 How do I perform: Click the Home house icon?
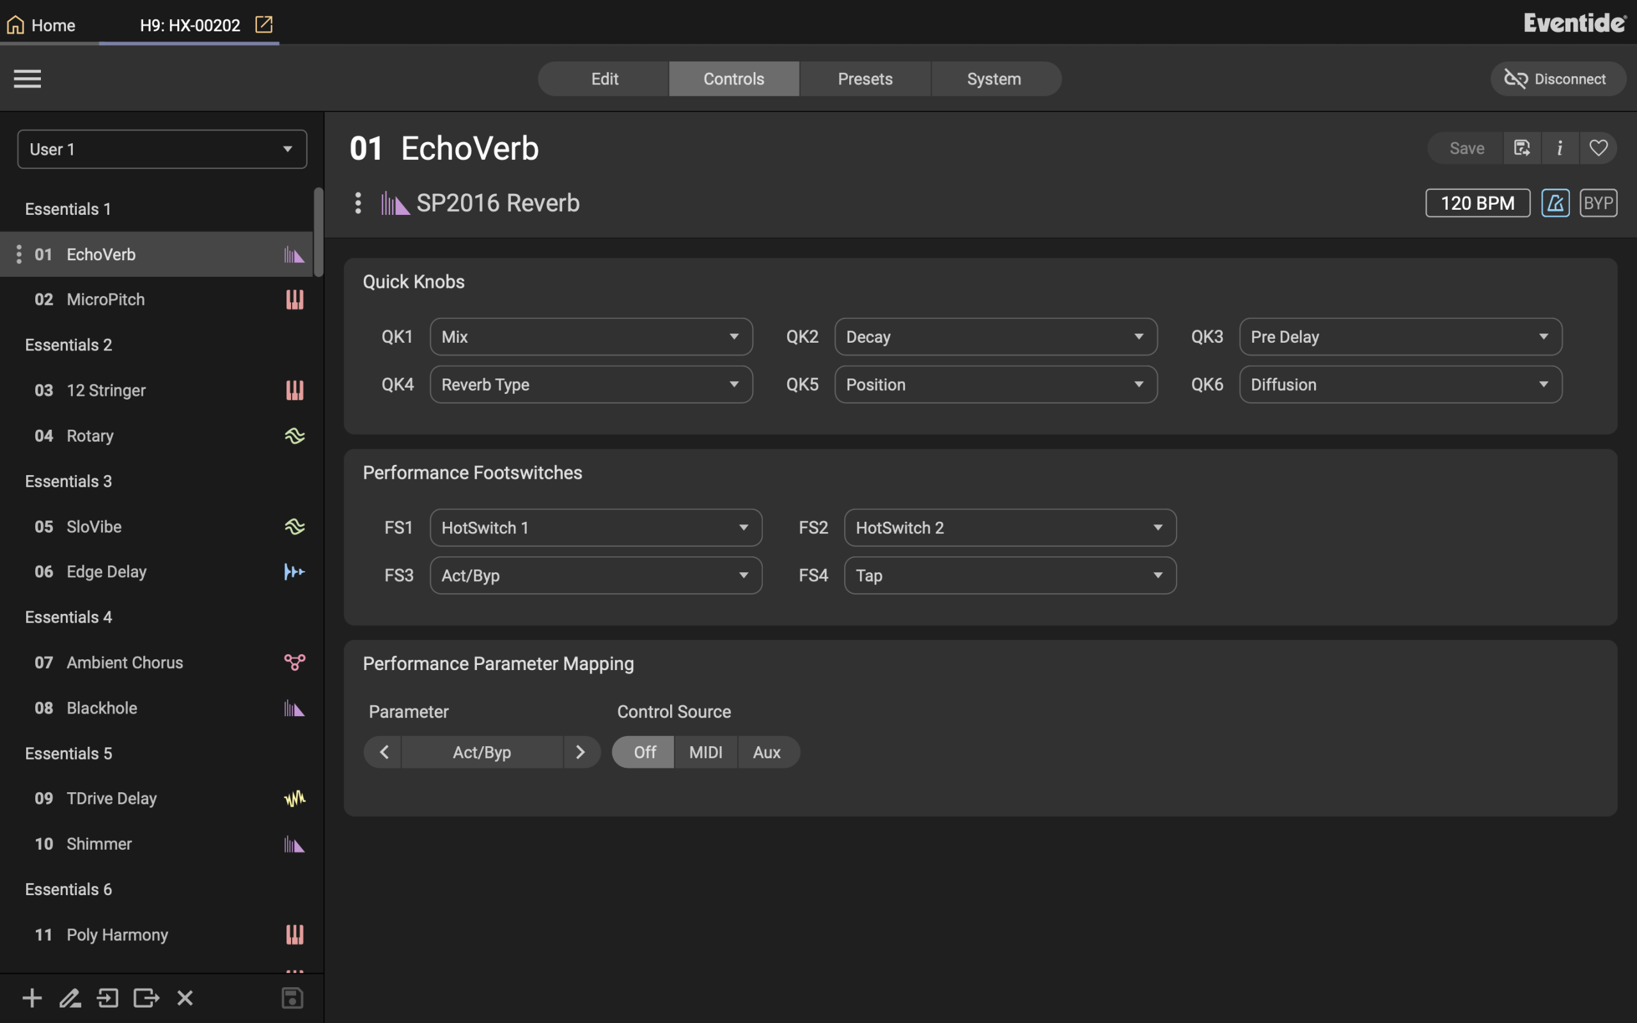click(15, 25)
